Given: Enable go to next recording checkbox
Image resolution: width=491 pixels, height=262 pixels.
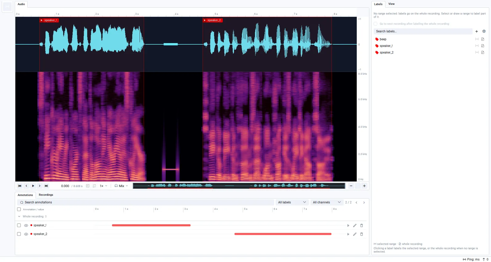Looking at the screenshot, I should pos(375,24).
